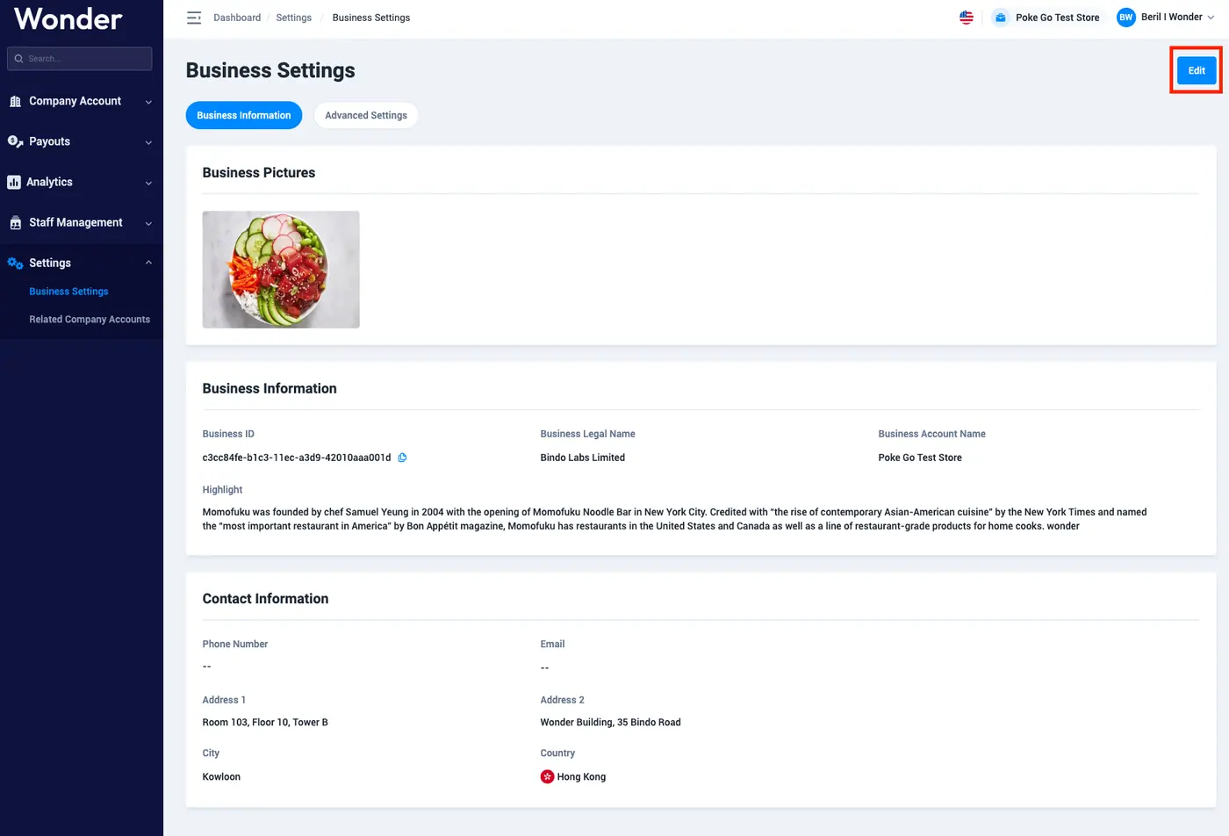Click the Company Account building icon
Image resolution: width=1229 pixels, height=836 pixels.
(x=15, y=102)
